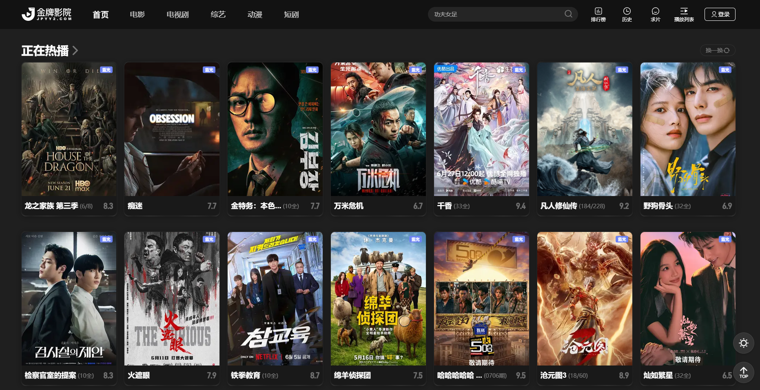Viewport: 760px width, 390px height.
Task: Open the 龙之家族 第三季 title link
Action: [x=51, y=206]
